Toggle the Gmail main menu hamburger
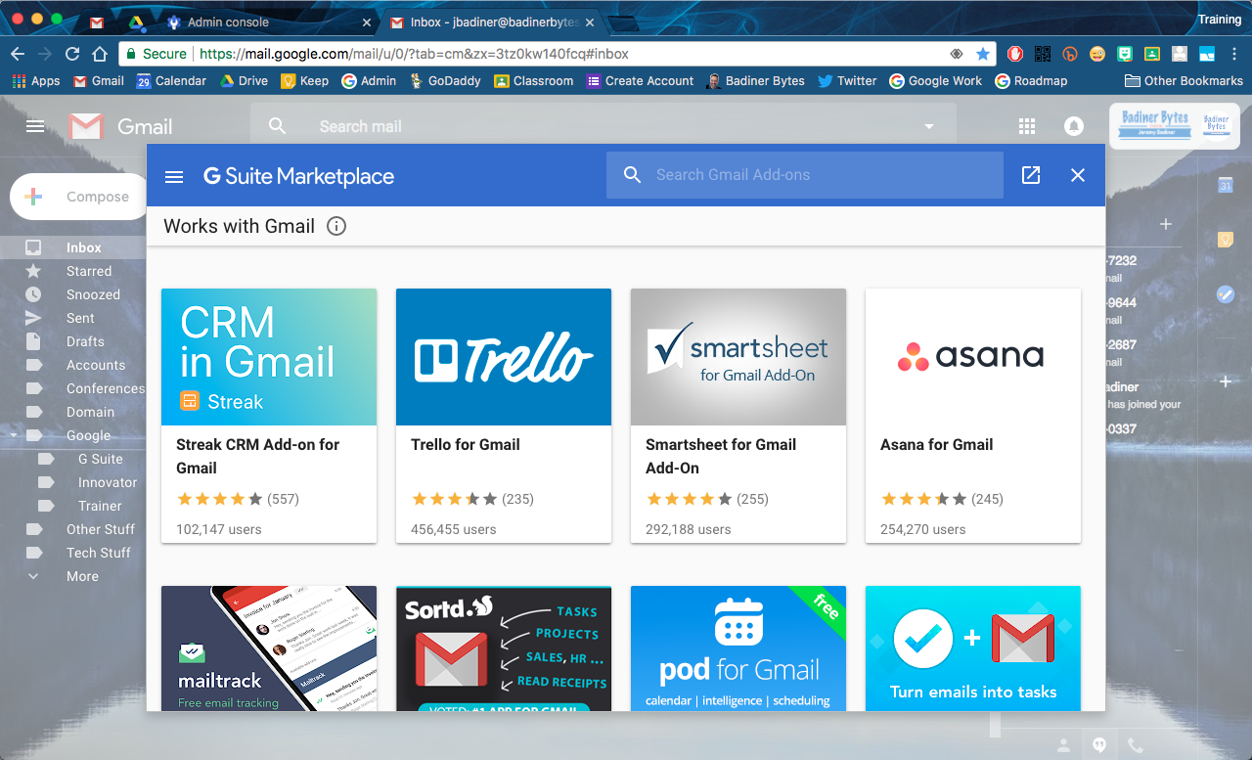The width and height of the screenshot is (1252, 760). [35, 126]
